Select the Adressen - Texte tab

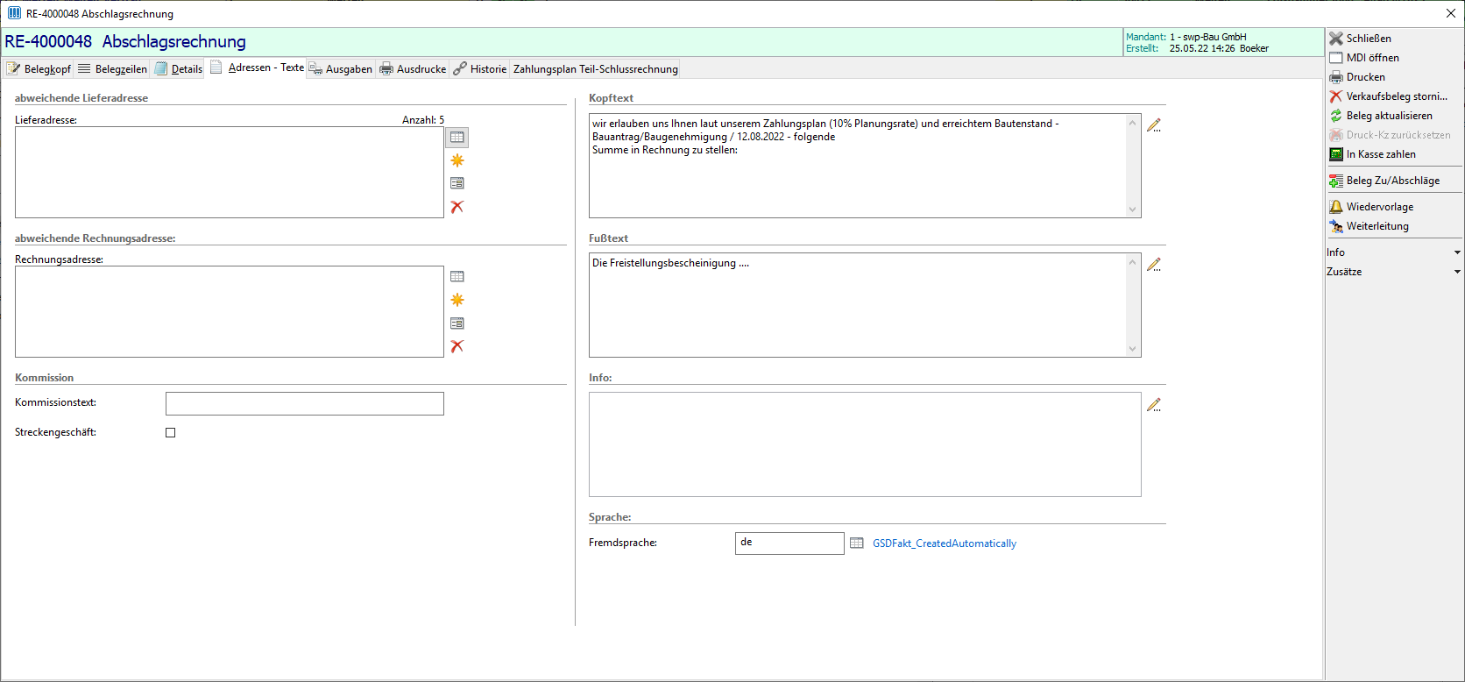click(256, 67)
